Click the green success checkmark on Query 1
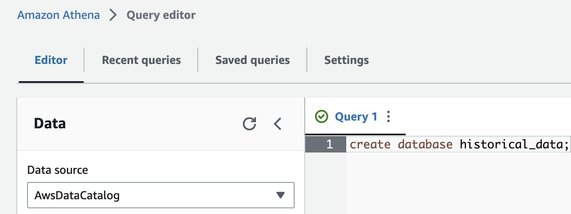The width and height of the screenshot is (571, 214). (x=322, y=117)
